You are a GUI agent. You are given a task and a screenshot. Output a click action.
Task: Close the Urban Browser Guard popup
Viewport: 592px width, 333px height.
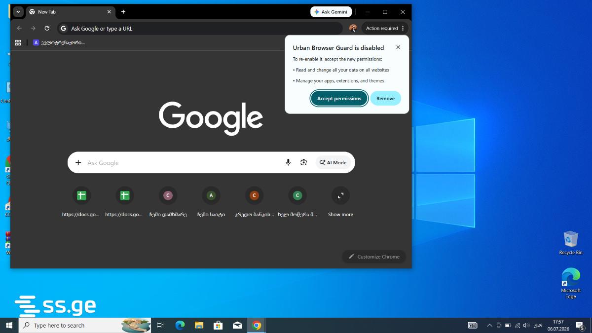(398, 47)
